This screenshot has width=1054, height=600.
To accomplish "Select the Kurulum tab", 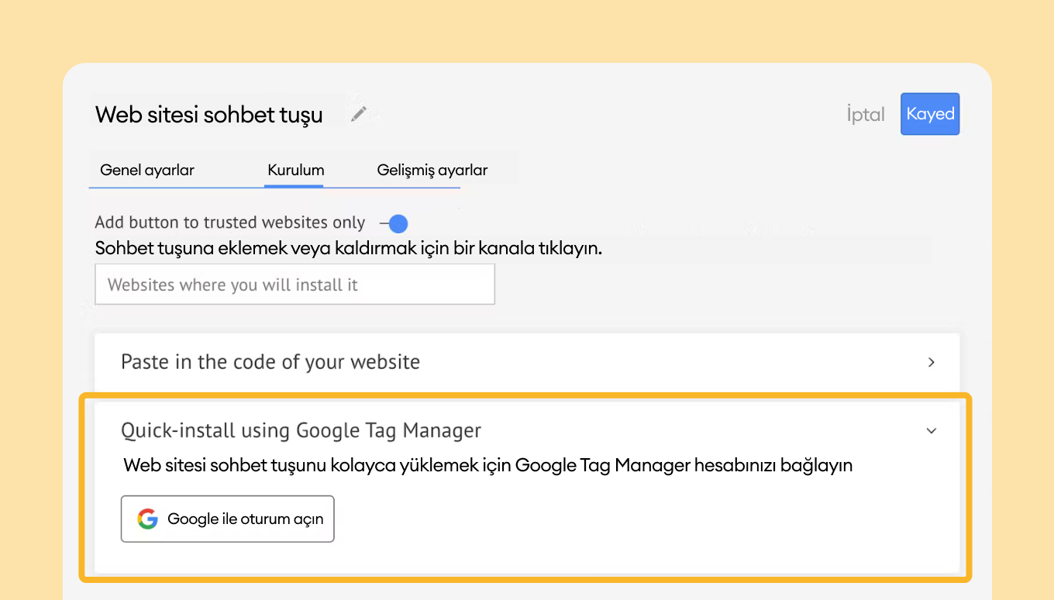I will pyautogui.click(x=295, y=170).
